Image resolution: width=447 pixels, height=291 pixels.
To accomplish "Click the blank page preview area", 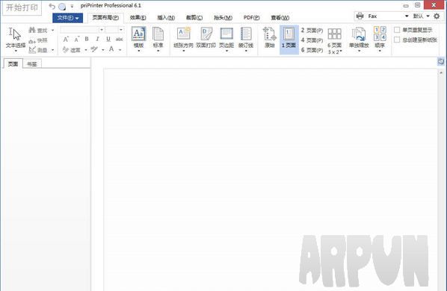I will tap(271, 179).
